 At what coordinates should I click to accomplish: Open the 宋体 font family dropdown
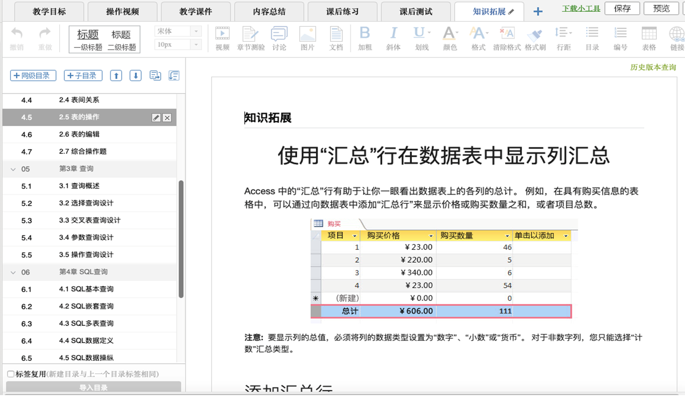[x=178, y=31]
